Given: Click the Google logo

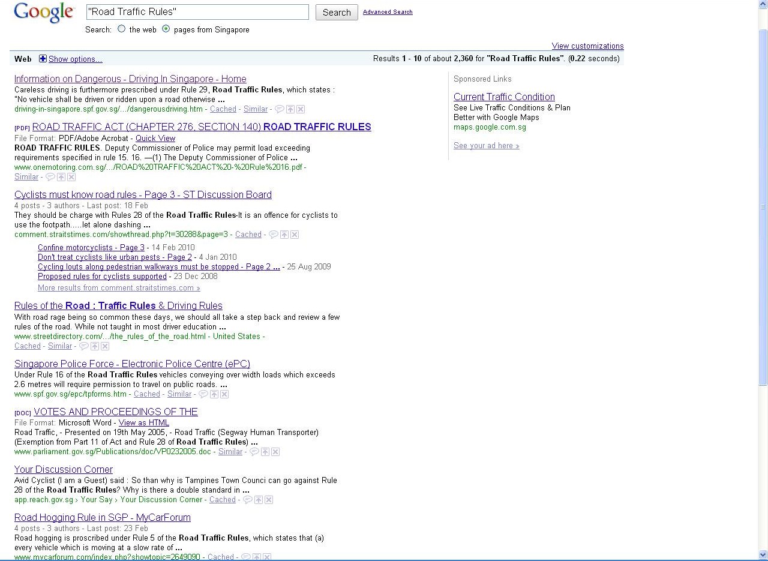Looking at the screenshot, I should tap(44, 12).
